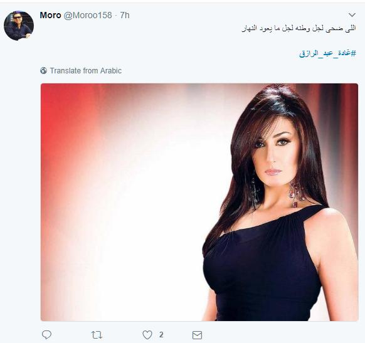This screenshot has height=343, width=365.
Task: Open the @Moroo158 handle link
Action: pos(88,15)
